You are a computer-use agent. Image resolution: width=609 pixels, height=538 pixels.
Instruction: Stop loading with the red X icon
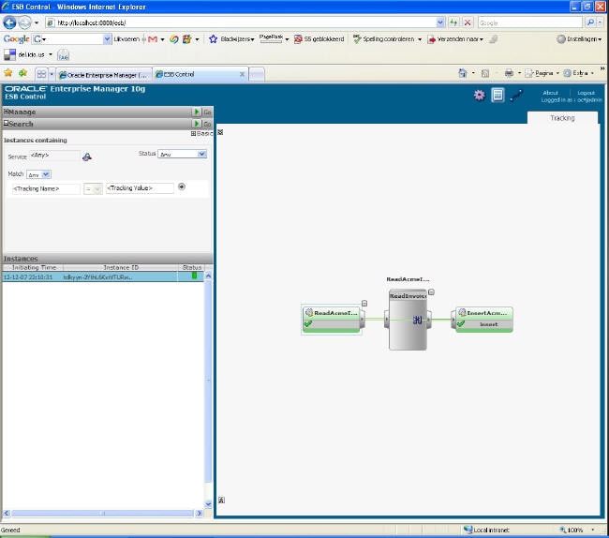(x=468, y=22)
